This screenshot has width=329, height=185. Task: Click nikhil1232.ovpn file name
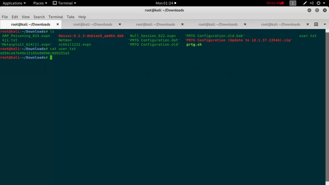(x=75, y=45)
